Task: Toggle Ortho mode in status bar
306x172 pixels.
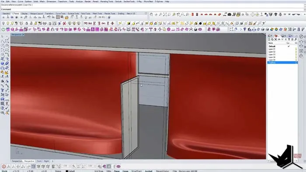Action: [x=109, y=171]
